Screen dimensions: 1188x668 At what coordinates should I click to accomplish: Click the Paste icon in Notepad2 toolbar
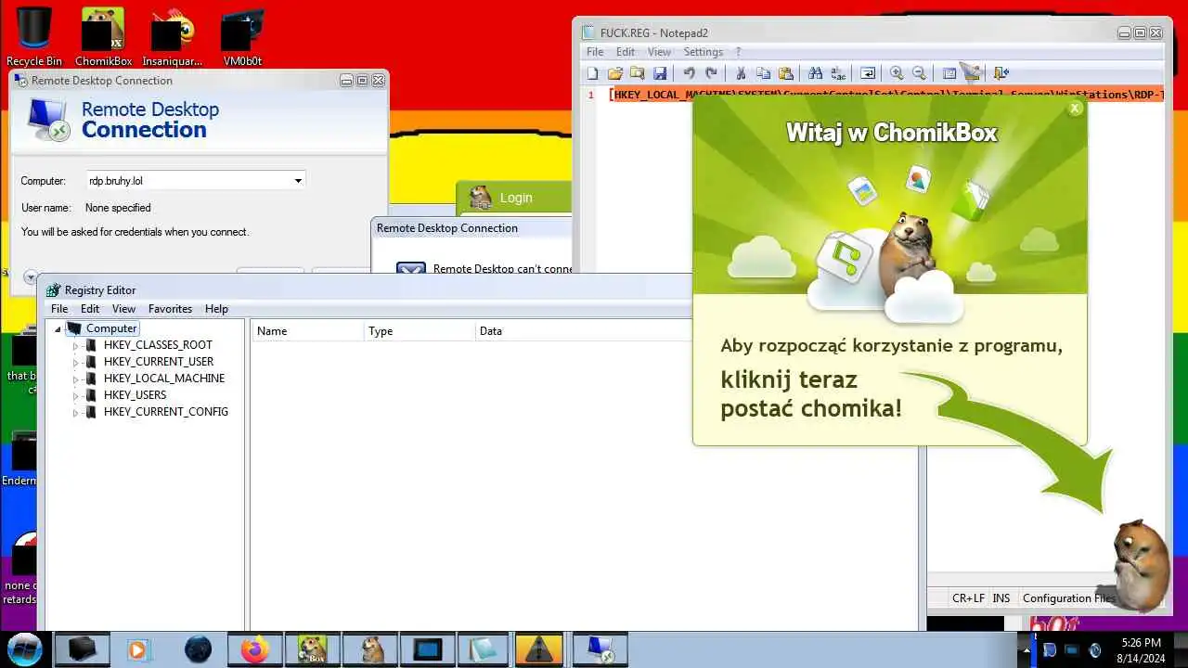click(x=786, y=73)
